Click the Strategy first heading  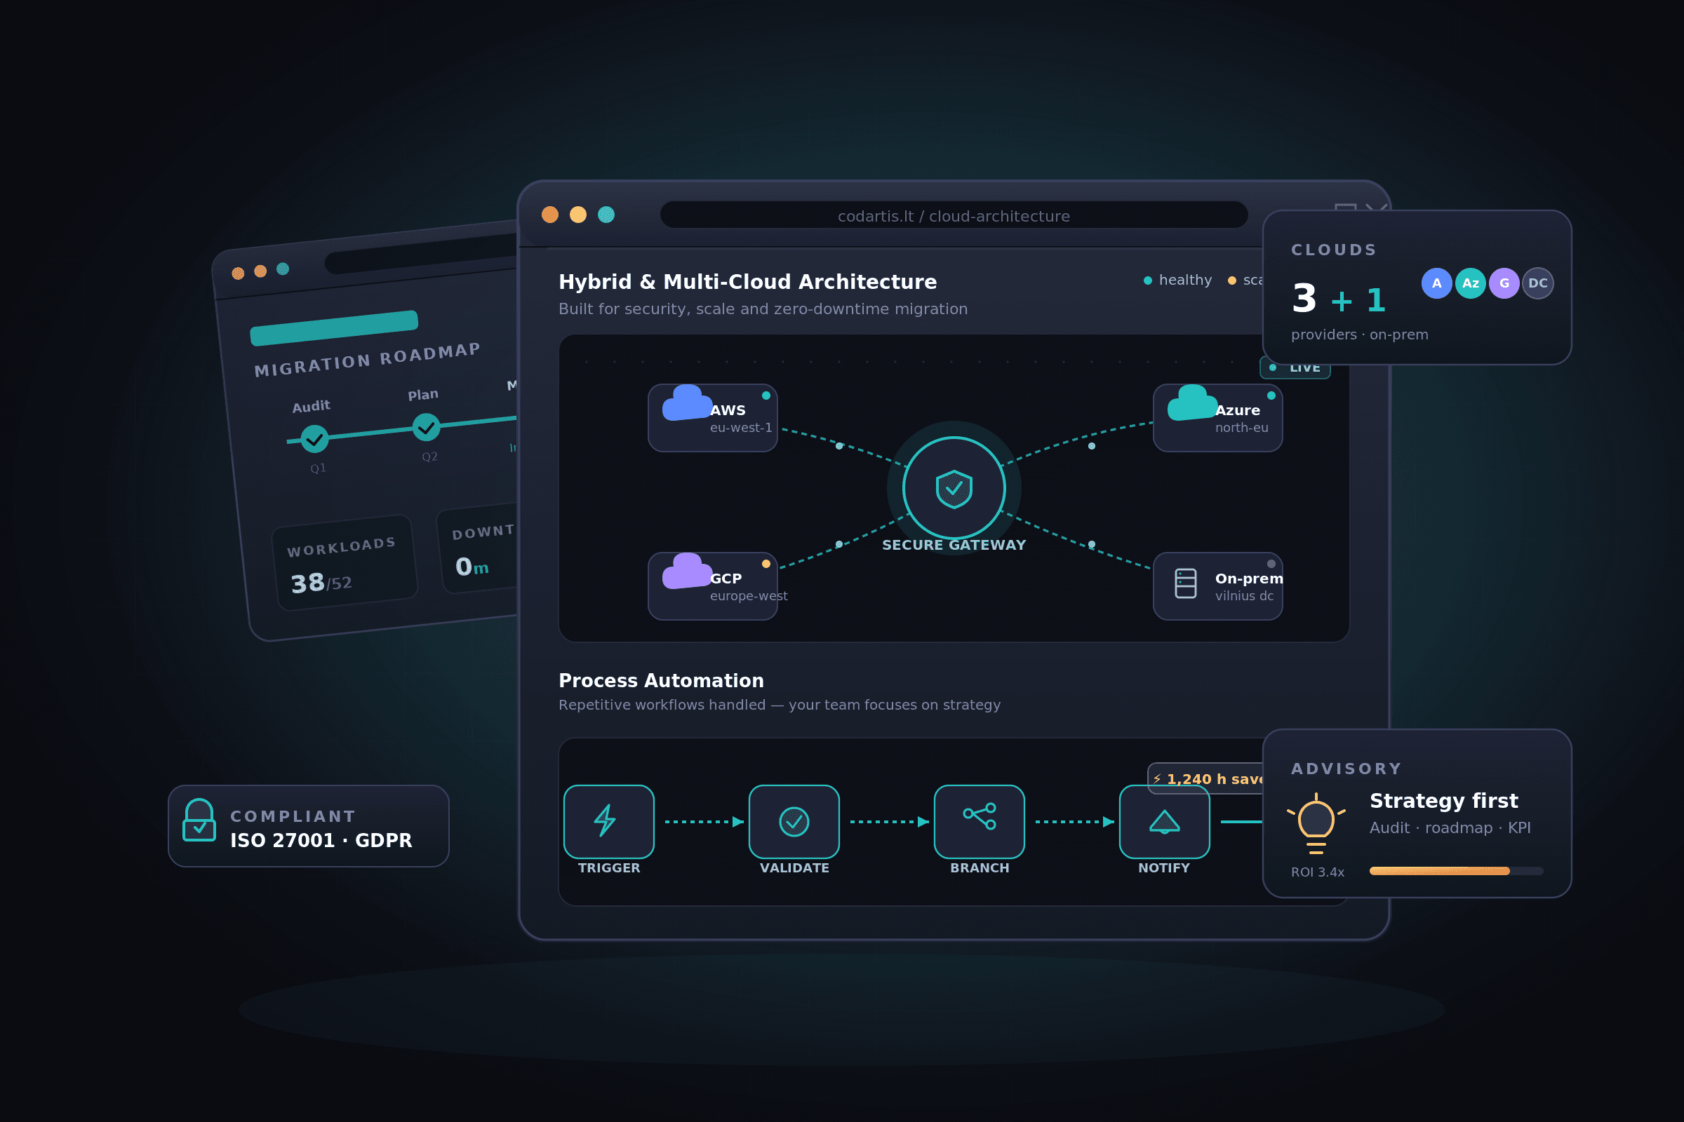1443,801
